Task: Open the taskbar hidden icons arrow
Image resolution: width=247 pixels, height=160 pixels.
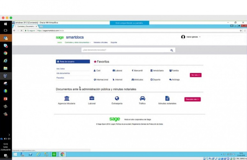Action: click(x=221, y=154)
